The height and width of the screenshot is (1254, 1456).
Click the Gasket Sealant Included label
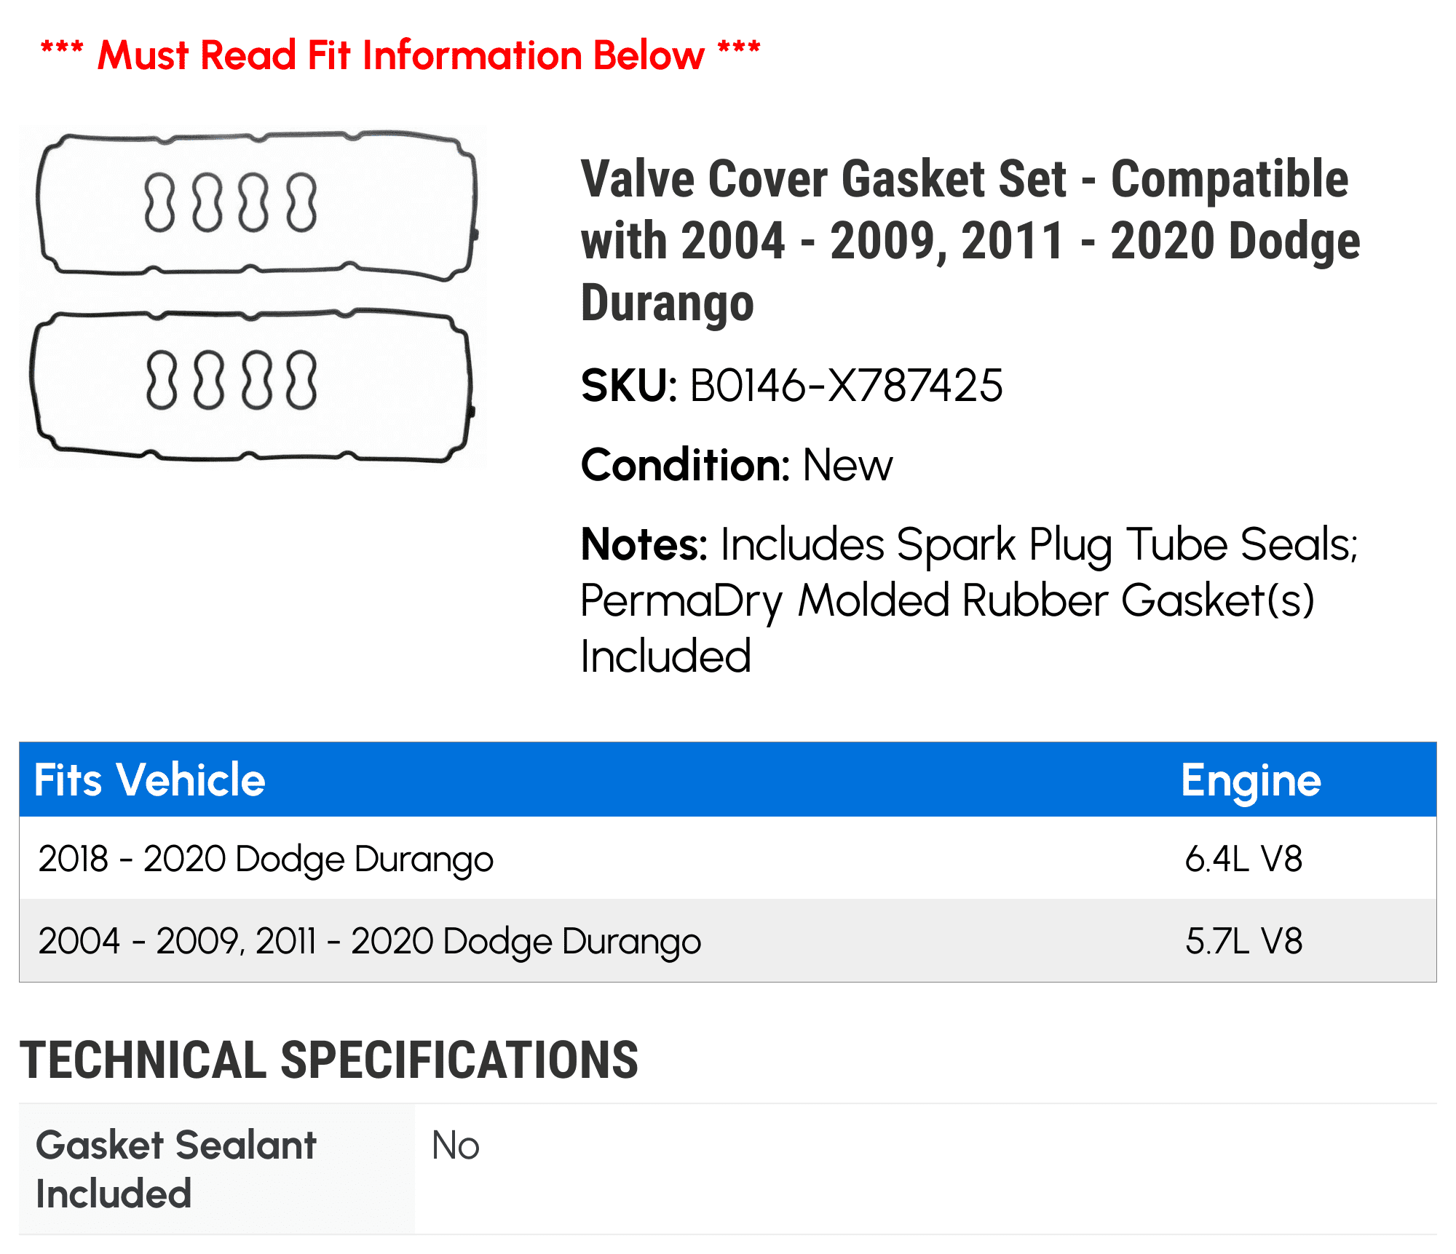click(x=175, y=1170)
